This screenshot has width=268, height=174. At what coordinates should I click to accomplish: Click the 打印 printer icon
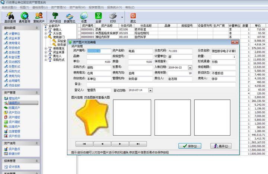click(113, 16)
